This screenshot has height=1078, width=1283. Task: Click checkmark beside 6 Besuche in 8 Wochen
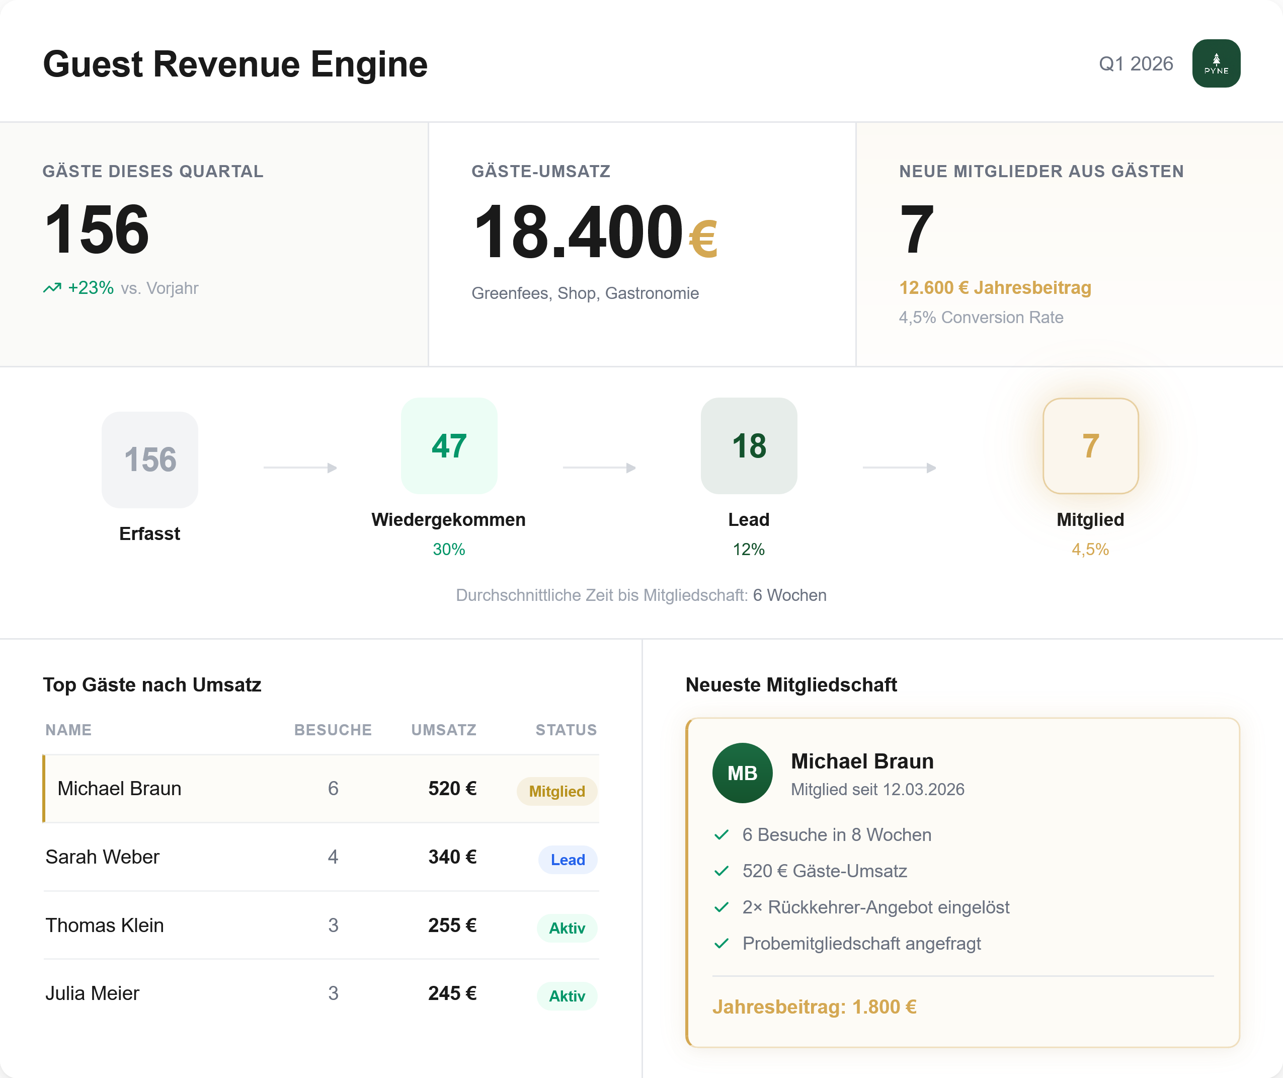pos(721,835)
